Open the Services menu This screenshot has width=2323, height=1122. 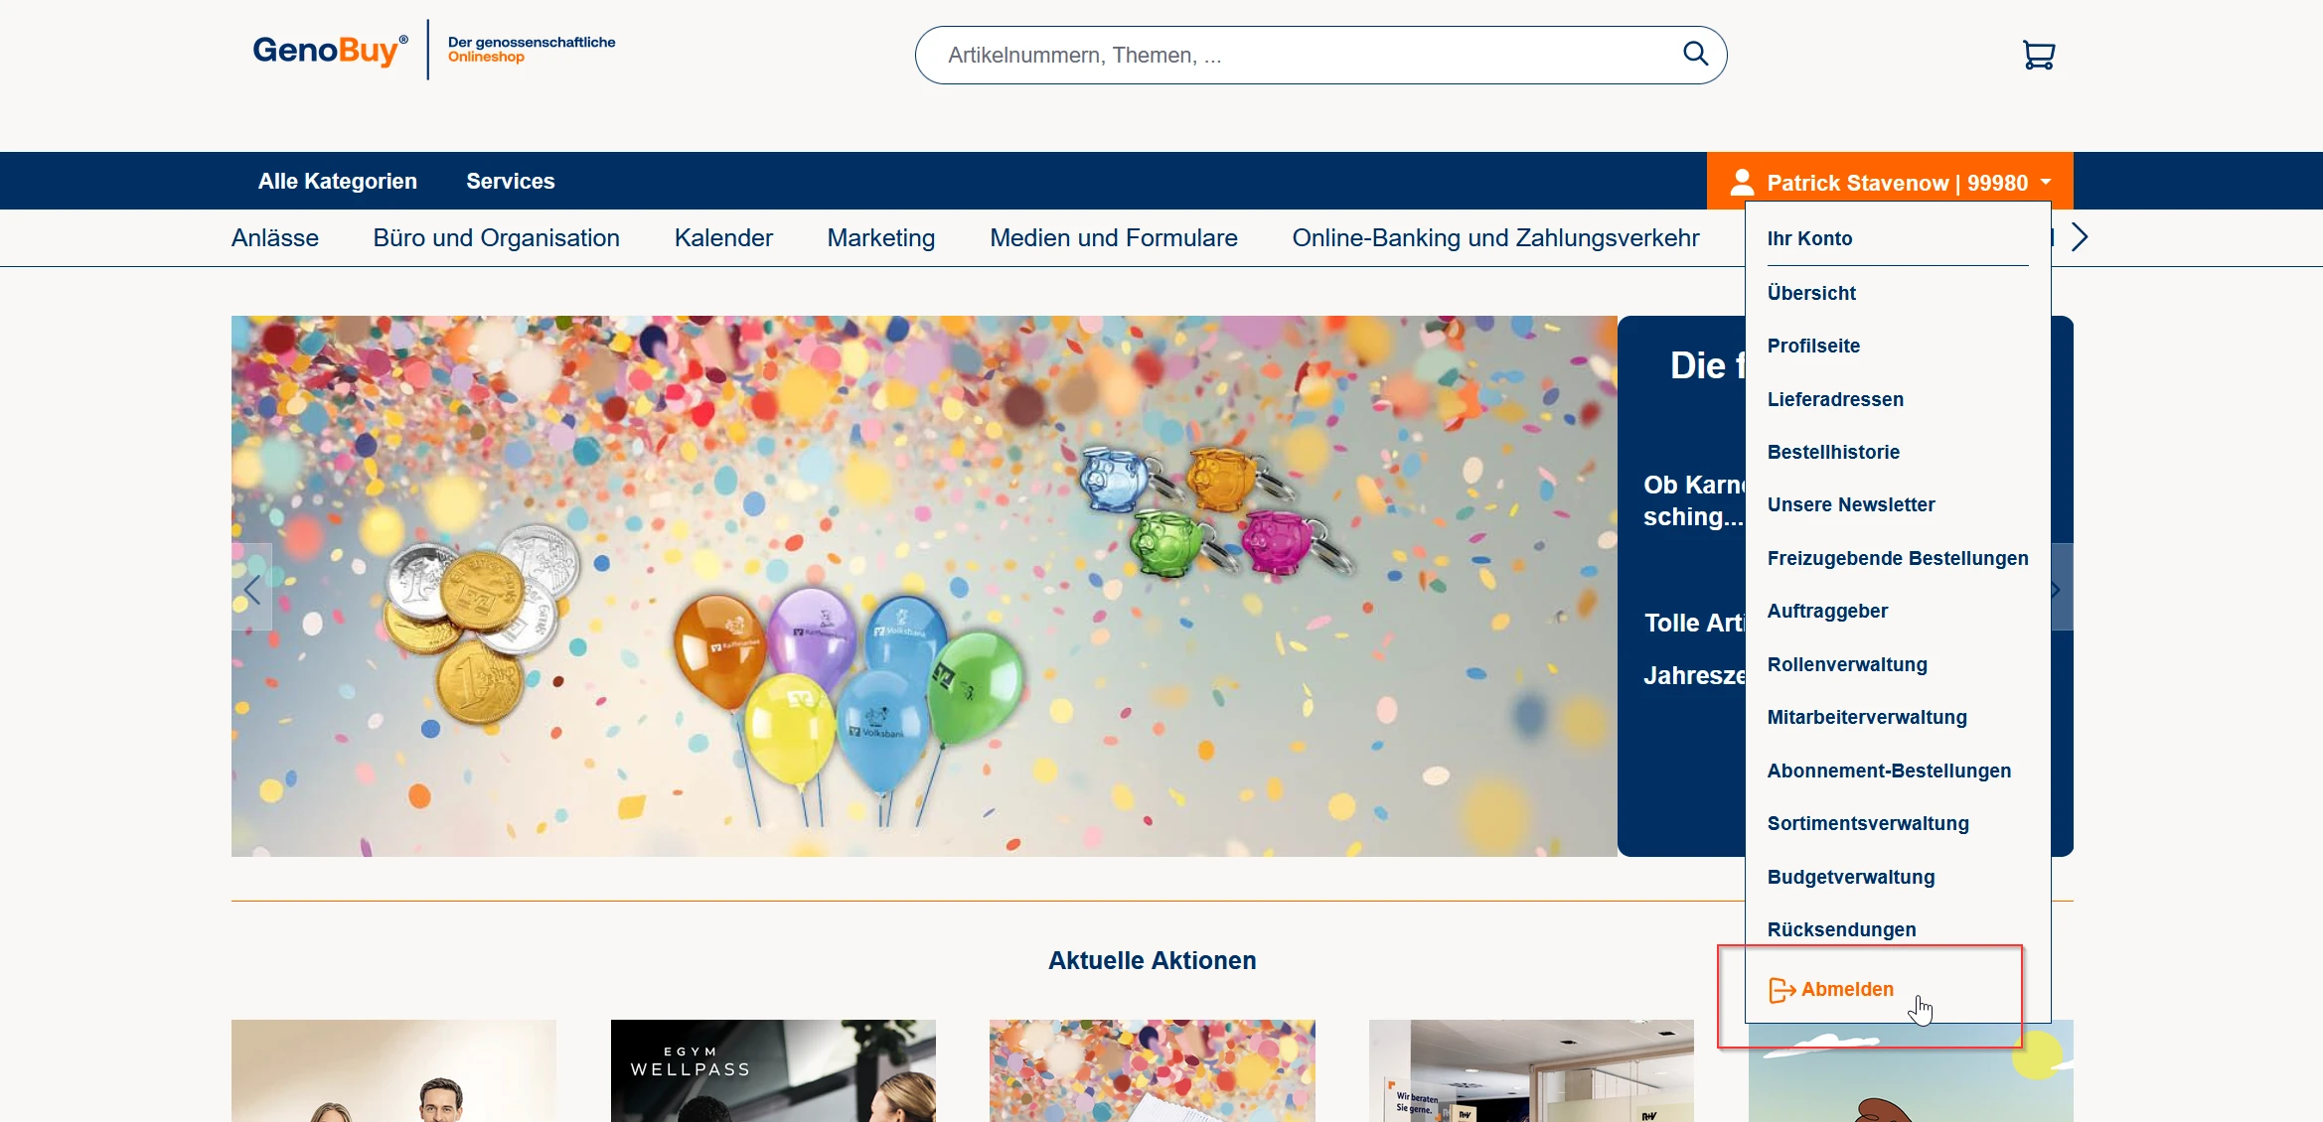click(x=510, y=181)
